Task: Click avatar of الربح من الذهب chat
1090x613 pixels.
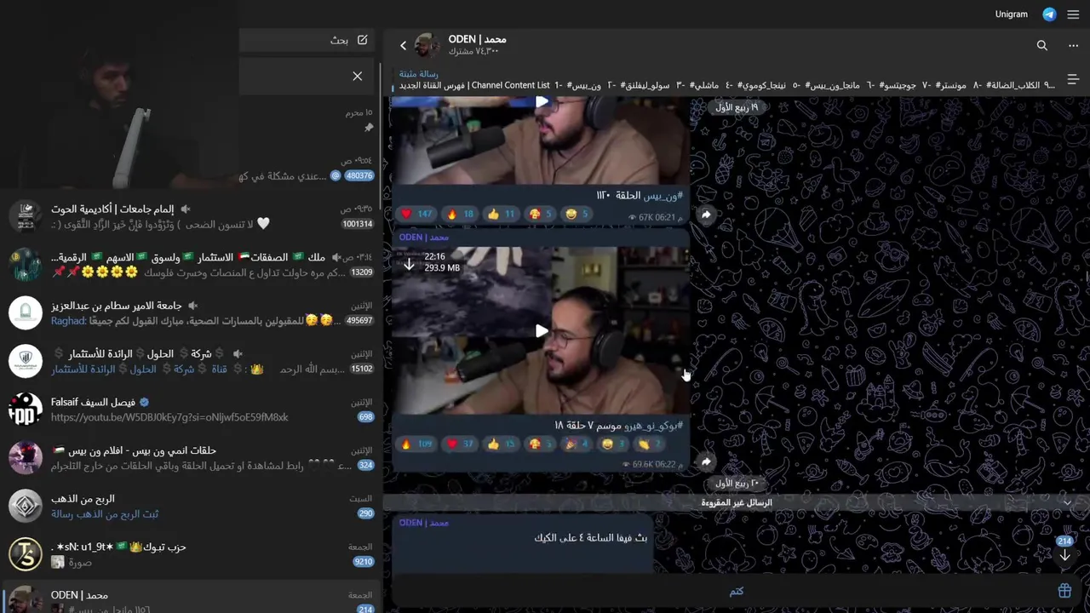Action: (x=26, y=506)
